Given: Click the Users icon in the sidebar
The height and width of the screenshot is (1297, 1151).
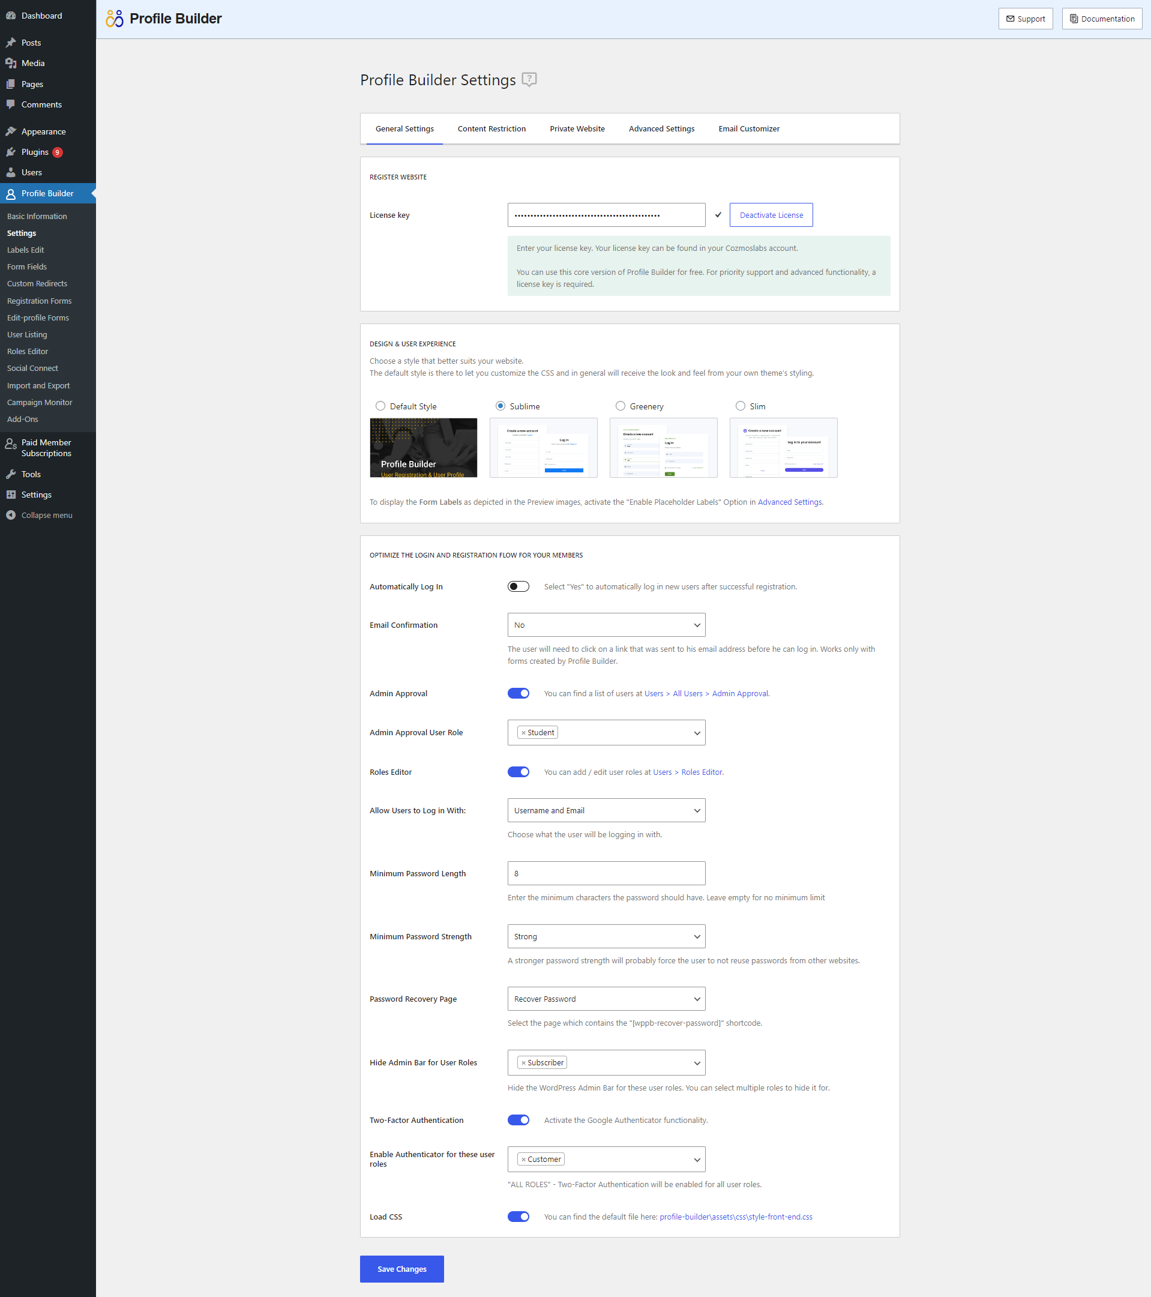Looking at the screenshot, I should click(11, 172).
